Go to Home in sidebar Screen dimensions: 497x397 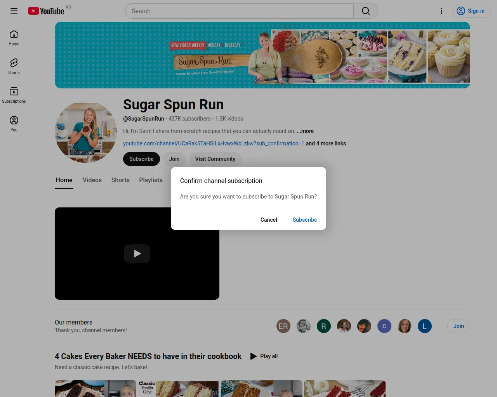coord(14,38)
